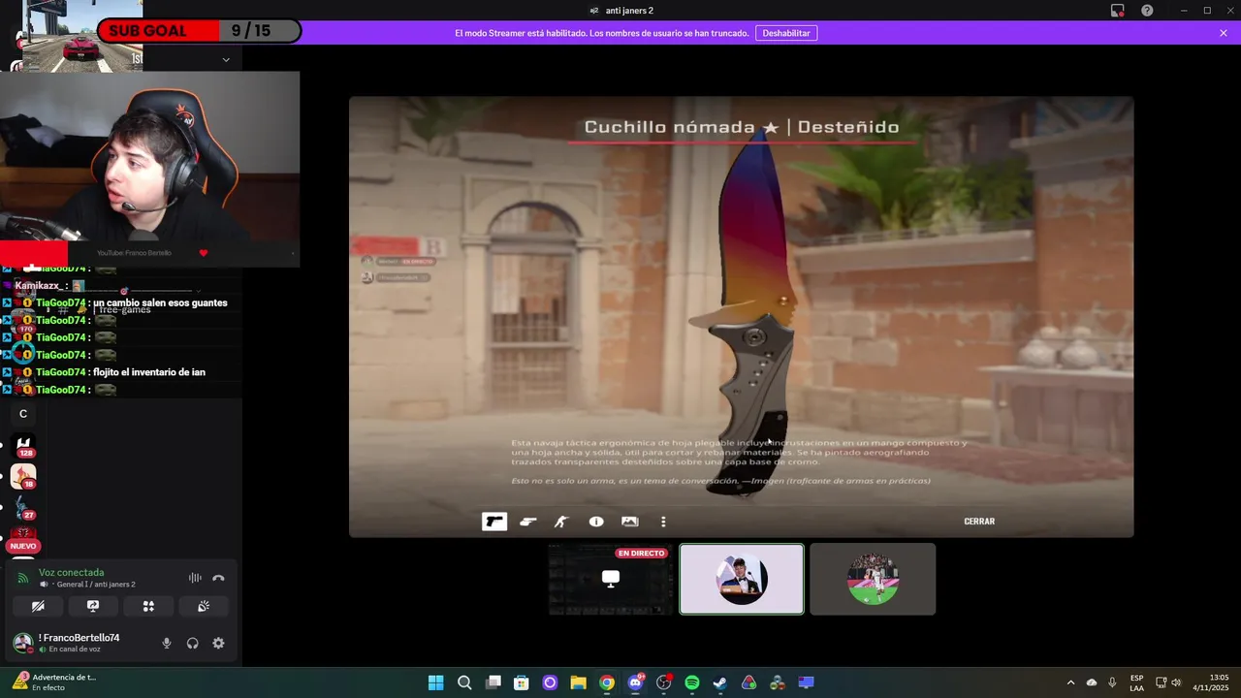Click the microphone tray icon
This screenshot has height=698, width=1241.
coord(1112,682)
